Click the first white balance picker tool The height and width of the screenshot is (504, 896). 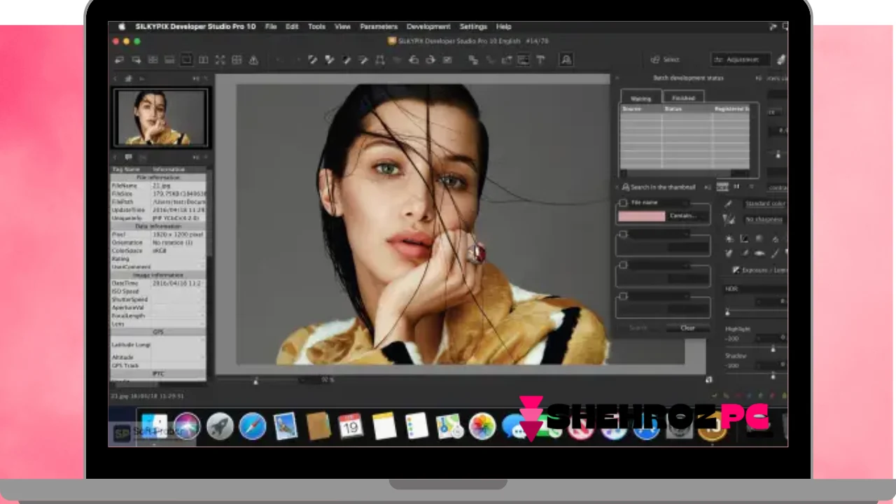312,60
